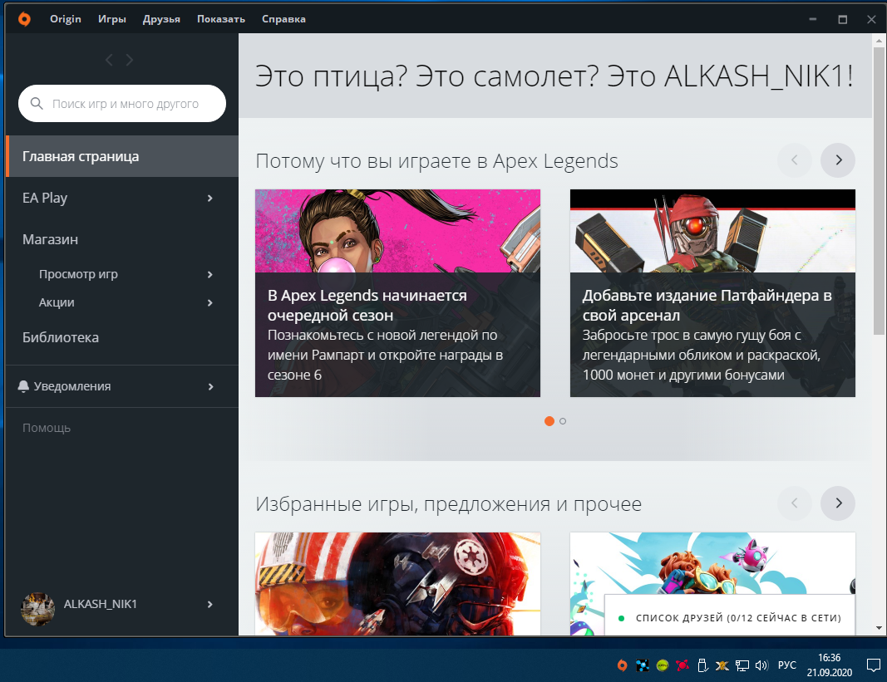Open the Игры menu
This screenshot has width=887, height=682.
point(112,18)
